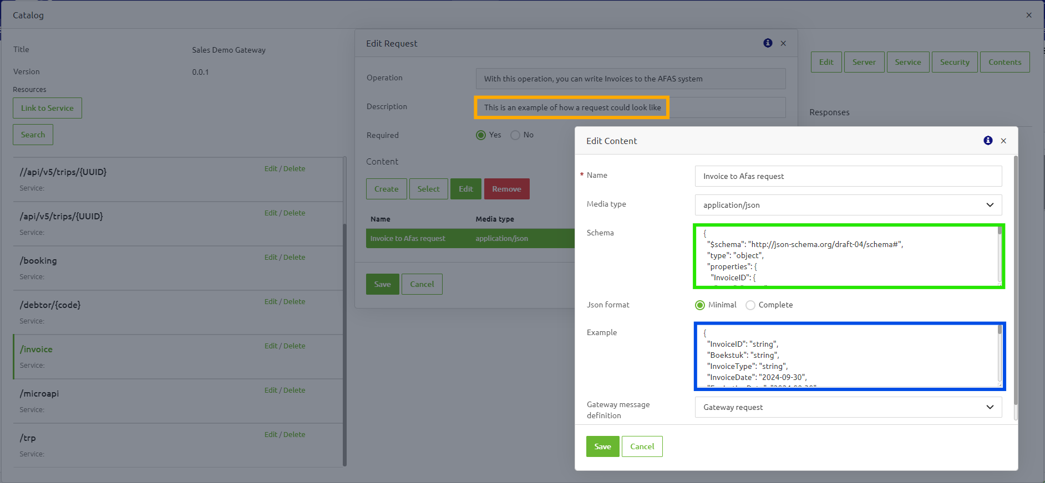Save the Edit Content dialog
This screenshot has height=483, width=1045.
pos(602,446)
